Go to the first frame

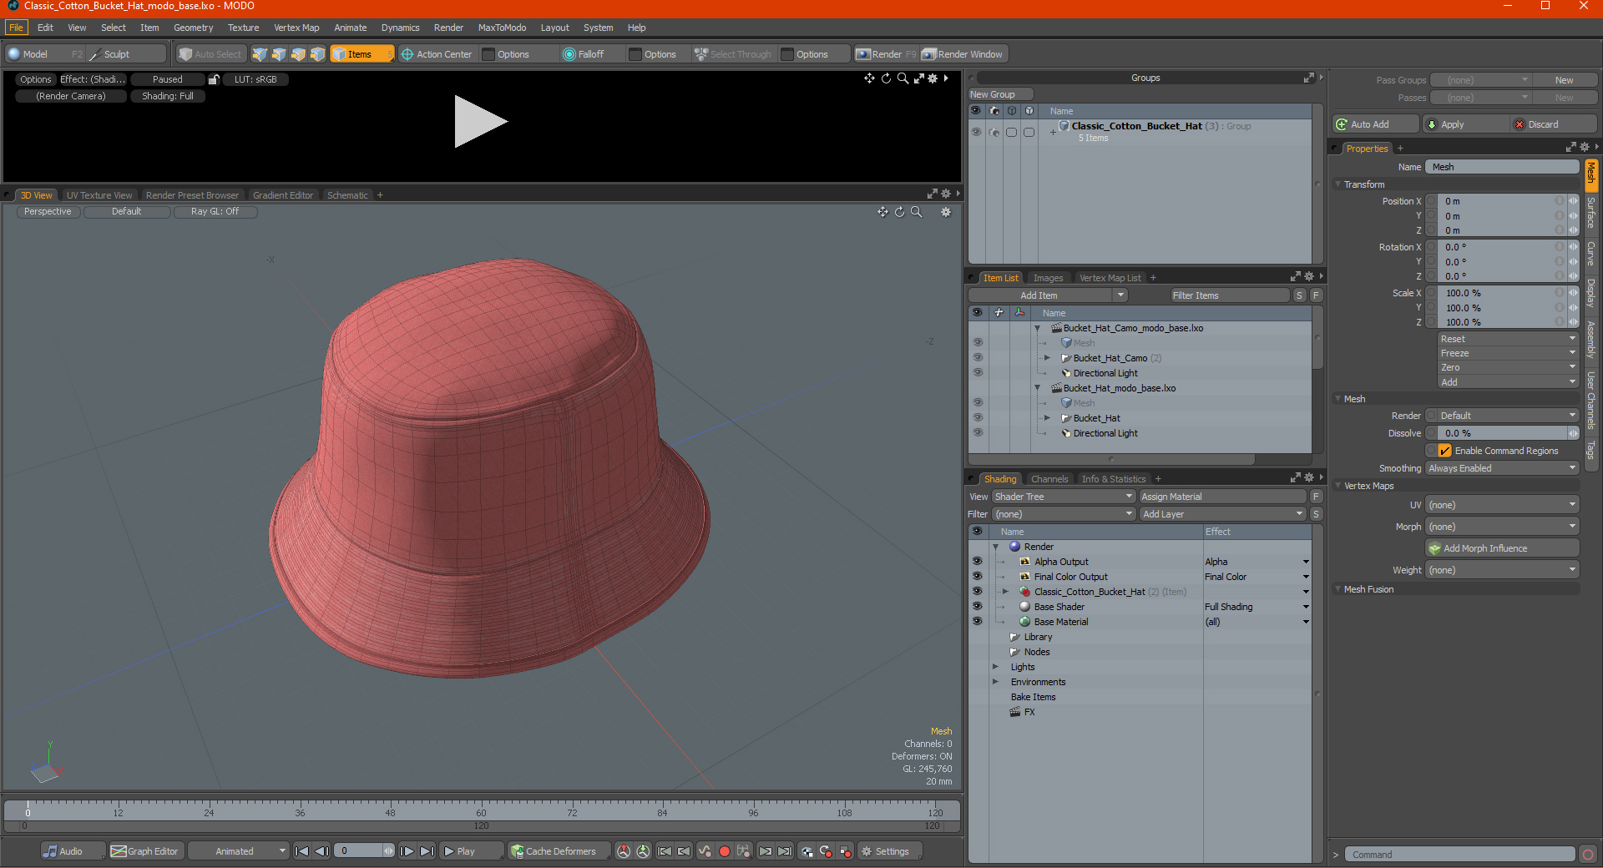(301, 851)
